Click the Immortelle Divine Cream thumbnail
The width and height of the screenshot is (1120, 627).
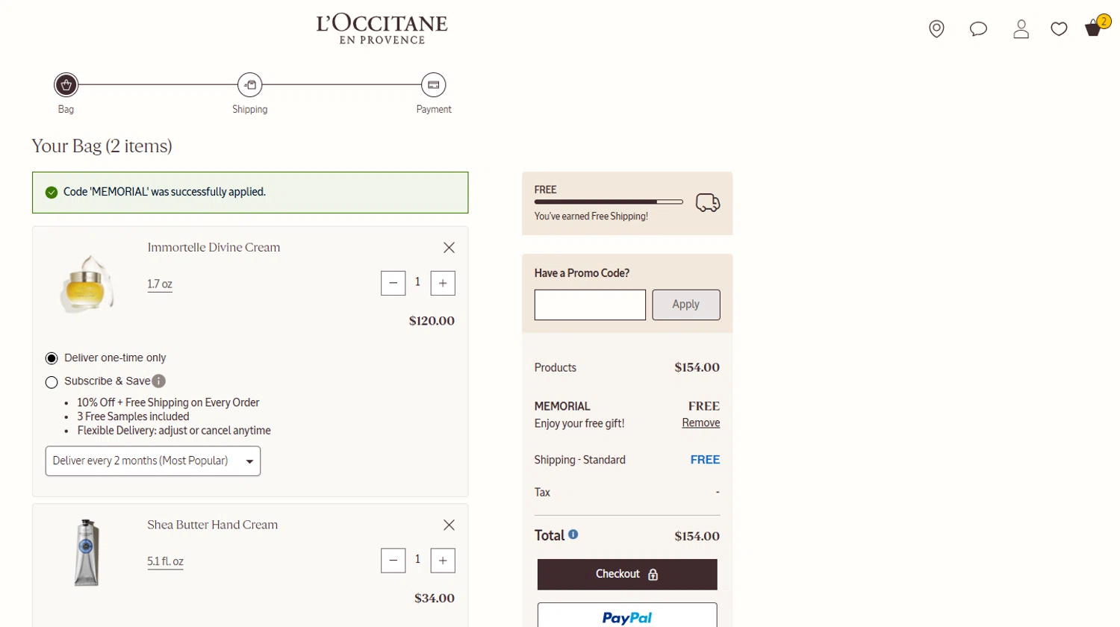87,284
